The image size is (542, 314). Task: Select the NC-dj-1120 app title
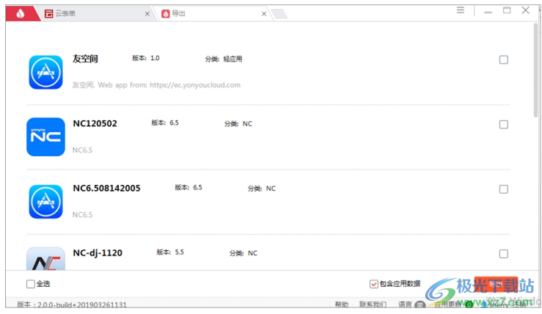[98, 253]
